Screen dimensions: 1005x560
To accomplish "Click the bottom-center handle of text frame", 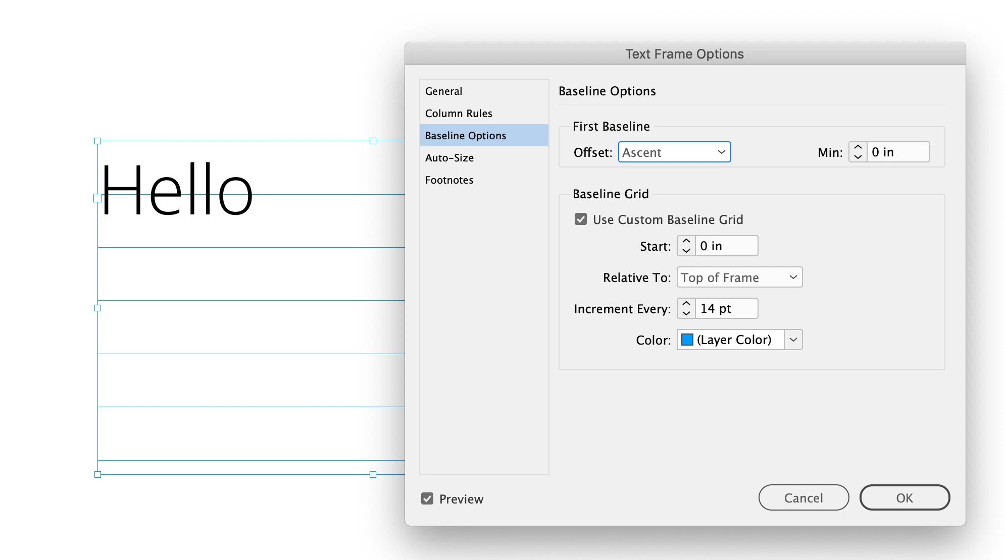I will click(373, 474).
